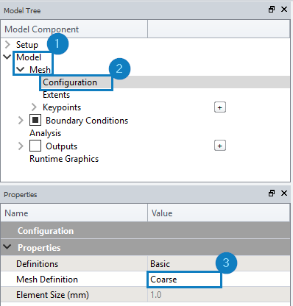
Task: Click the Model Component column header
Action: [x=74, y=29]
